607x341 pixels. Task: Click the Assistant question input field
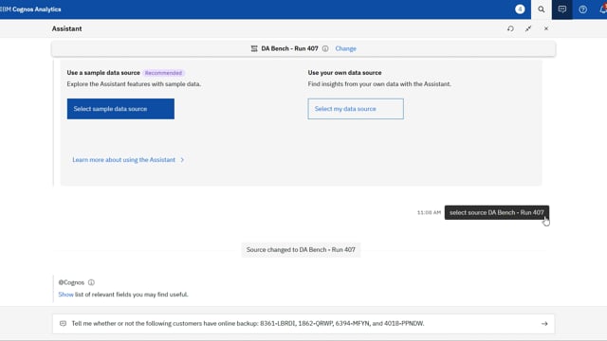coord(303,324)
